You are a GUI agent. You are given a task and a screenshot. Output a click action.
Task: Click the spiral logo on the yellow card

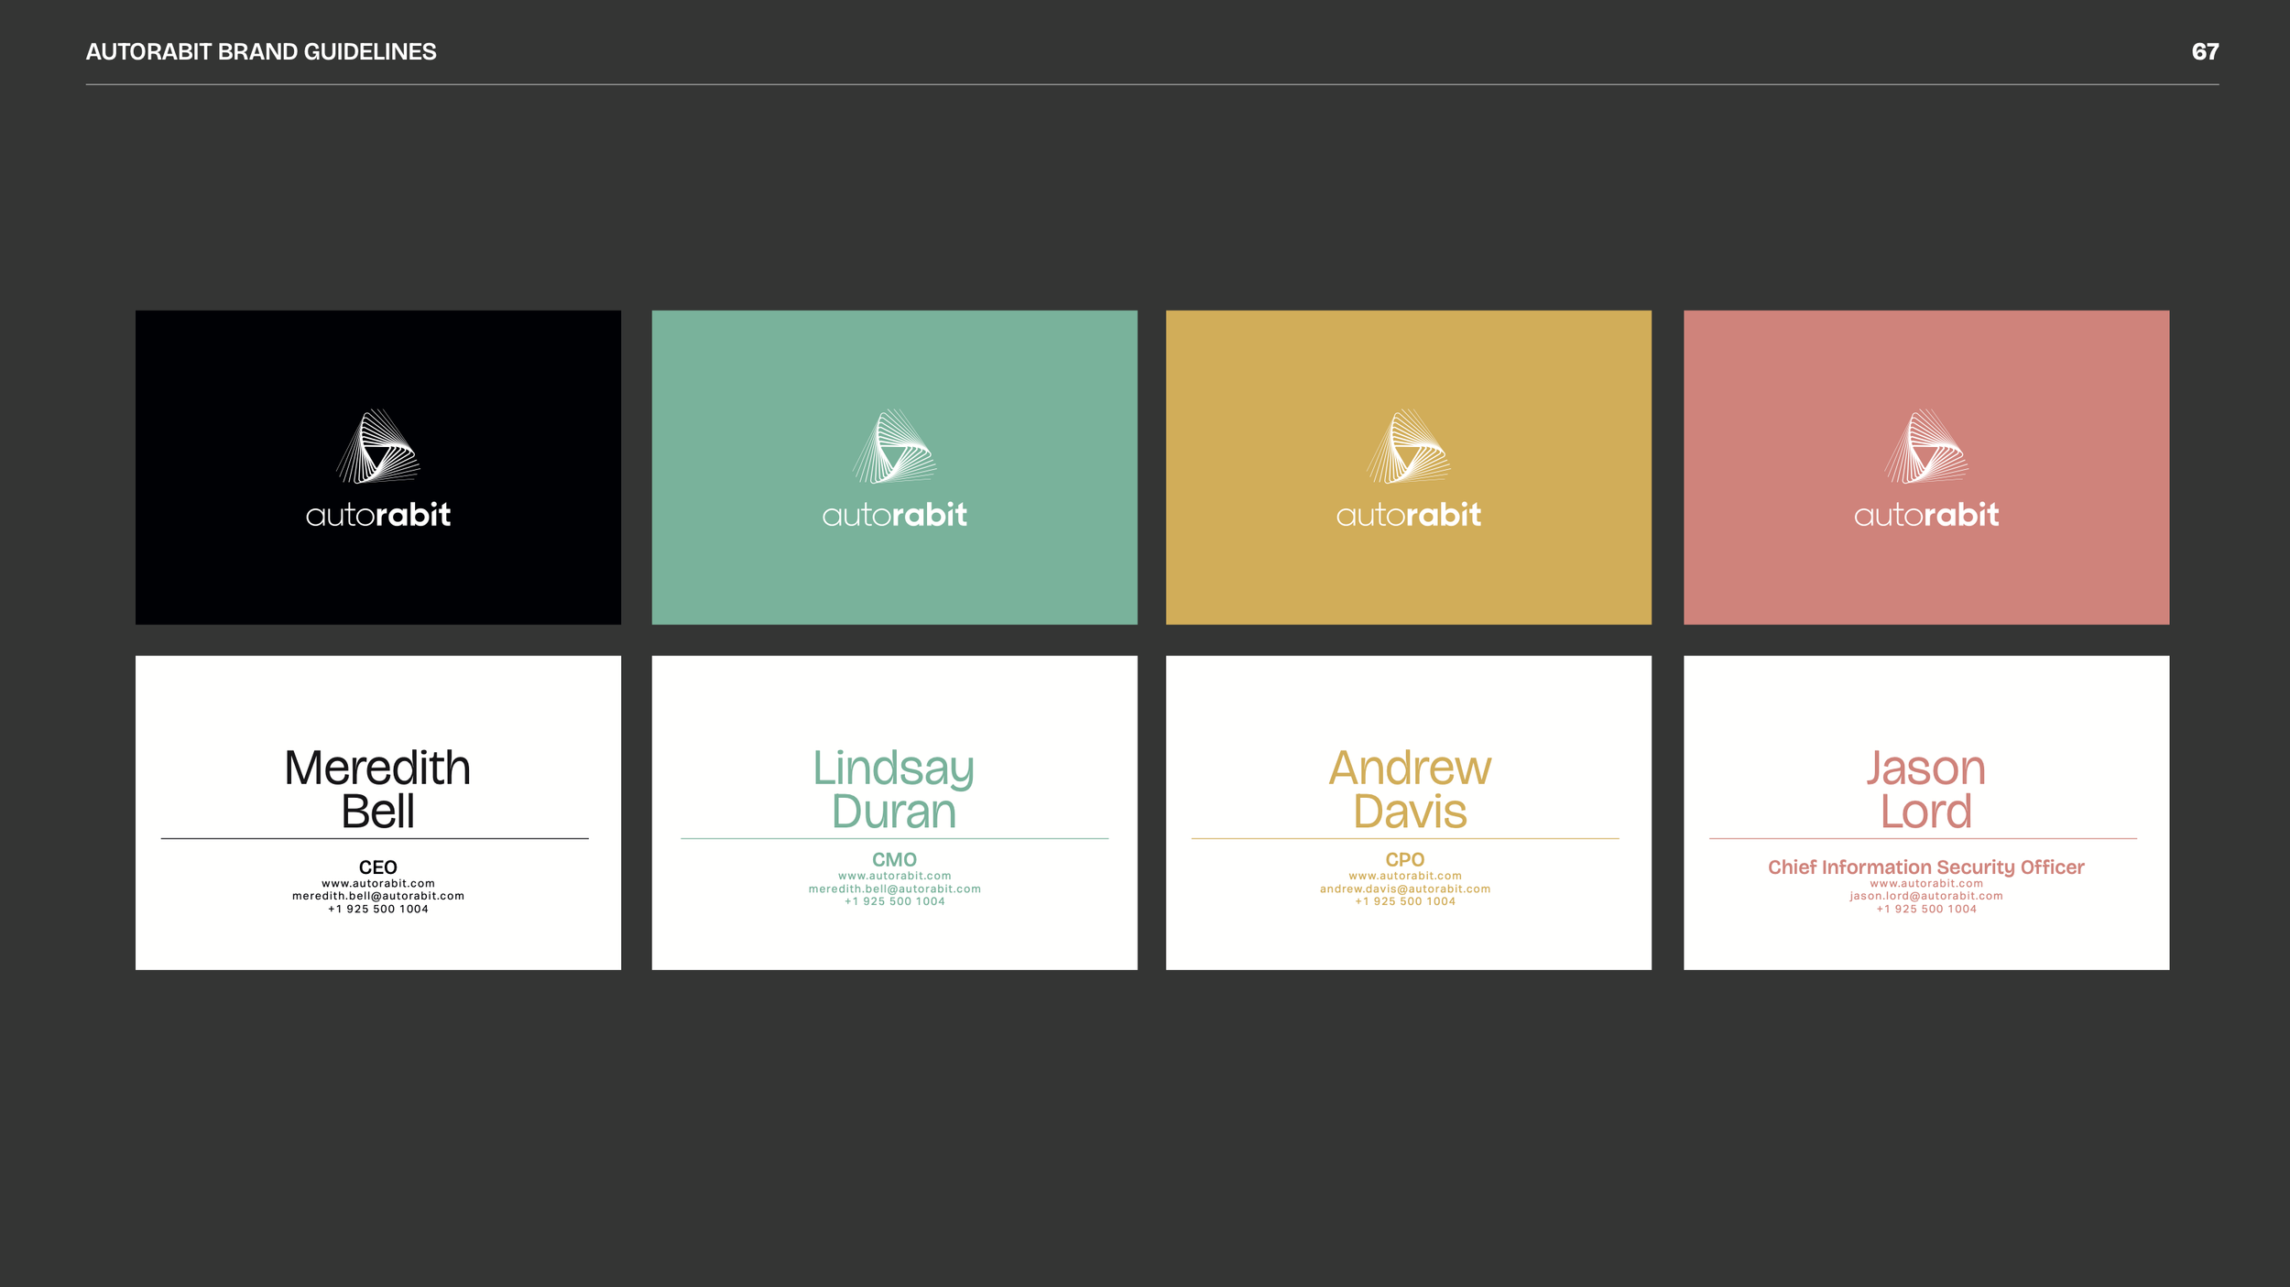1408,446
